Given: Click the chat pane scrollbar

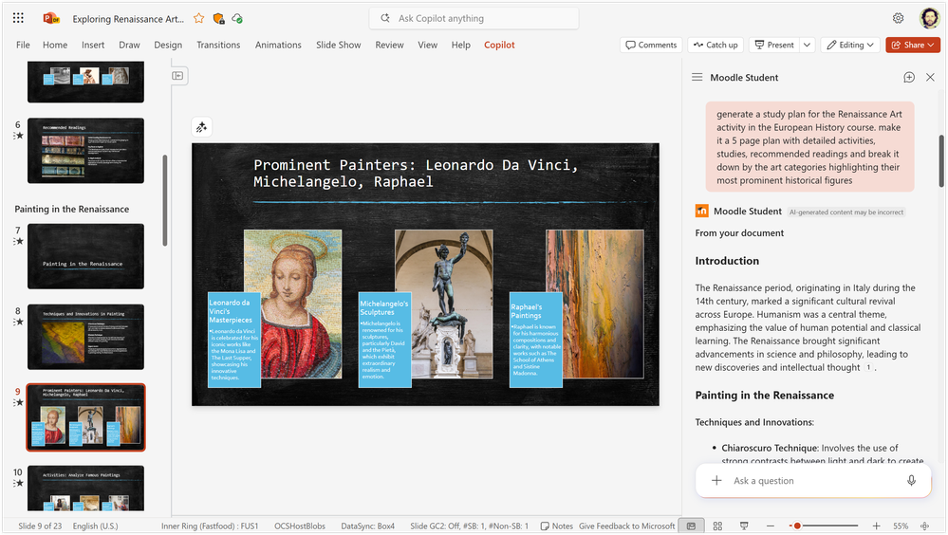Looking at the screenshot, I should (940, 161).
